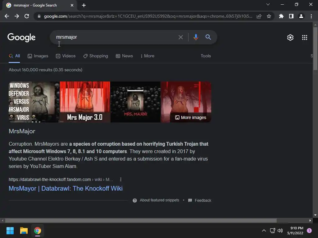Clear the search box text

181,37
